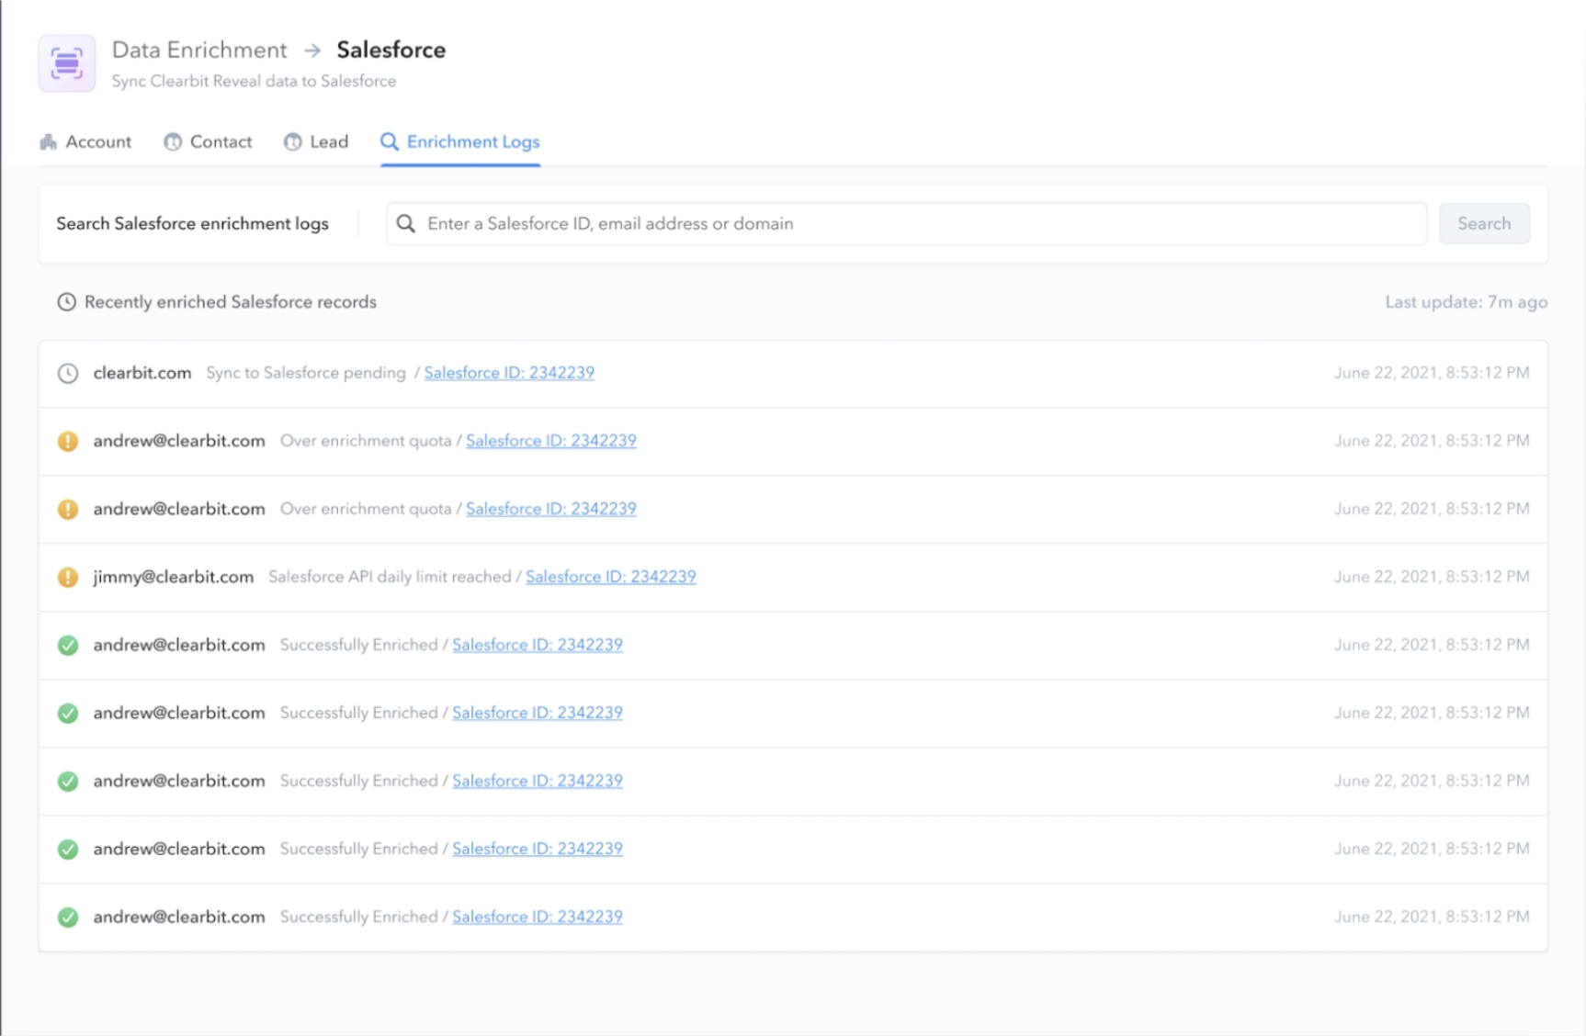
Task: Click the Lead tab icon
Action: pyautogui.click(x=293, y=141)
